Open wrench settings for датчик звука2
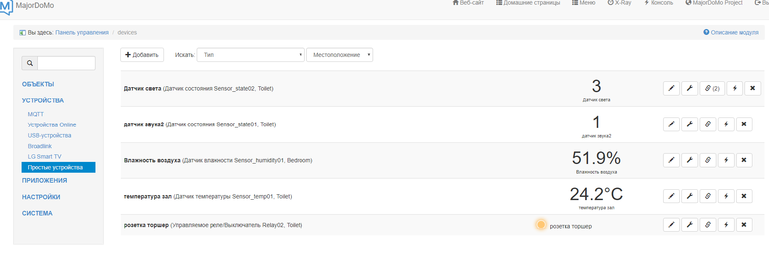Viewport: 769px width, 269px height. click(689, 124)
